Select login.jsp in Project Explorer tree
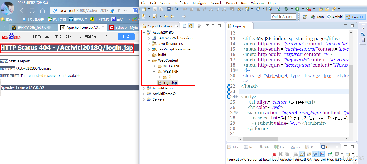Viewport: 367px width, 164px height. [167, 83]
